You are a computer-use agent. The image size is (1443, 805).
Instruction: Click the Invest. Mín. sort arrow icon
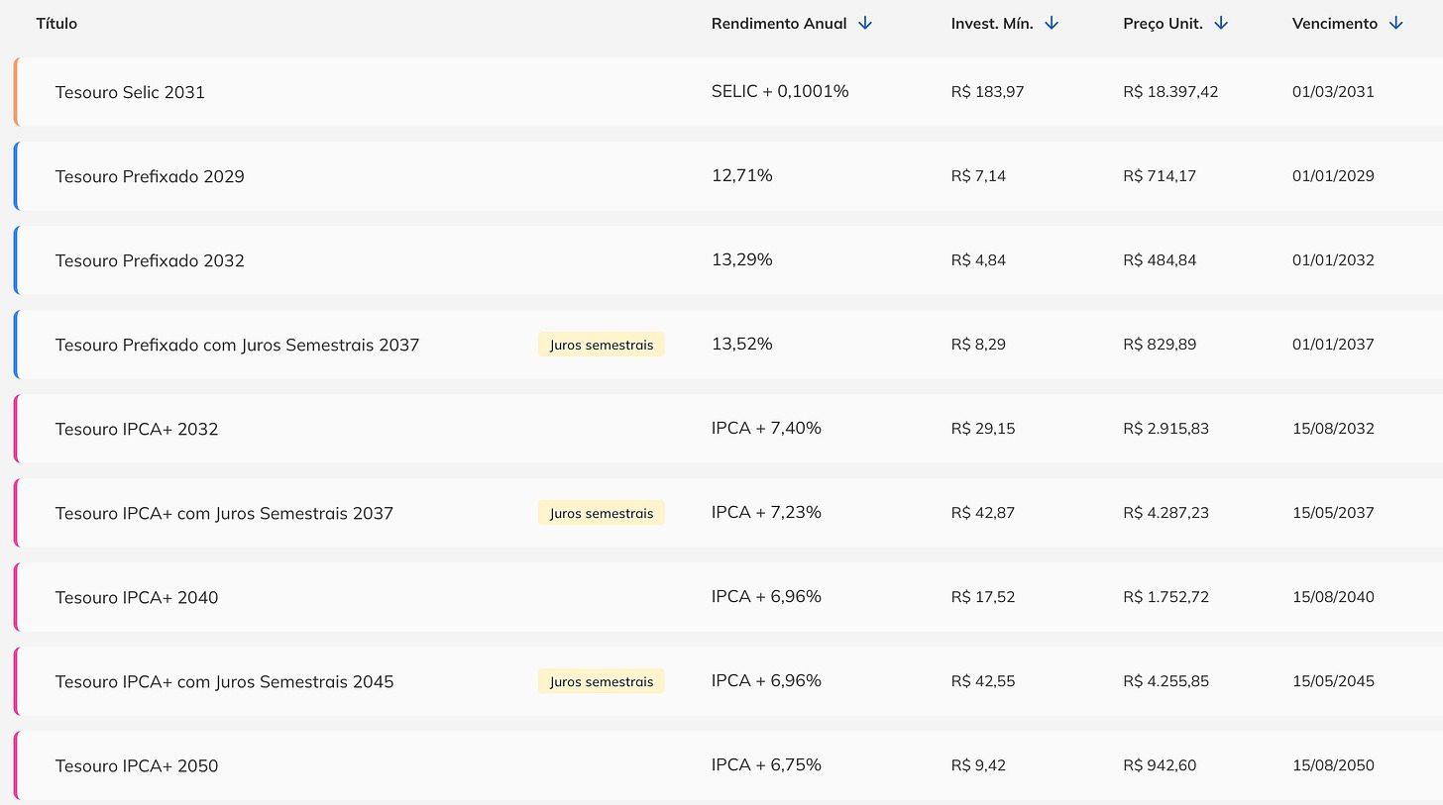pos(1052,24)
